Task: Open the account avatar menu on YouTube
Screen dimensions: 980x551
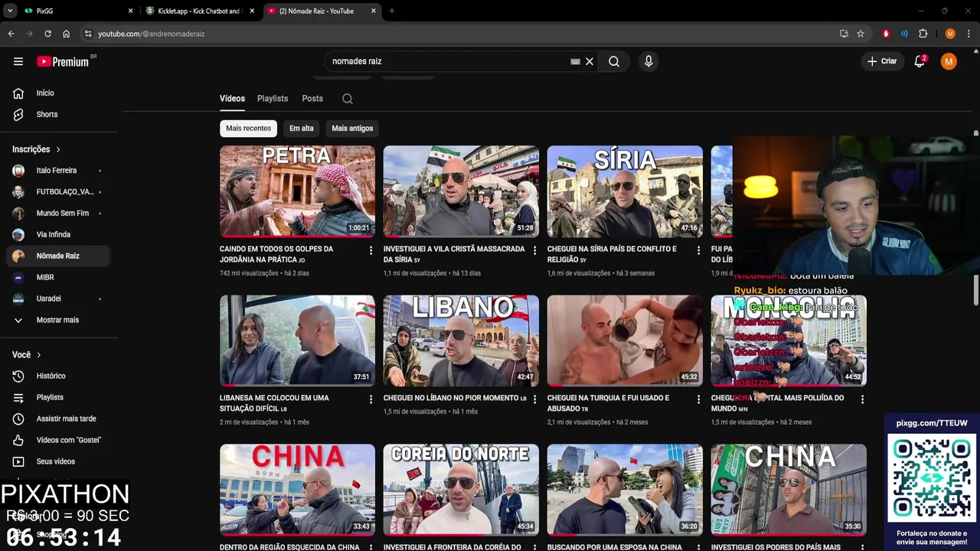Action: click(x=949, y=61)
